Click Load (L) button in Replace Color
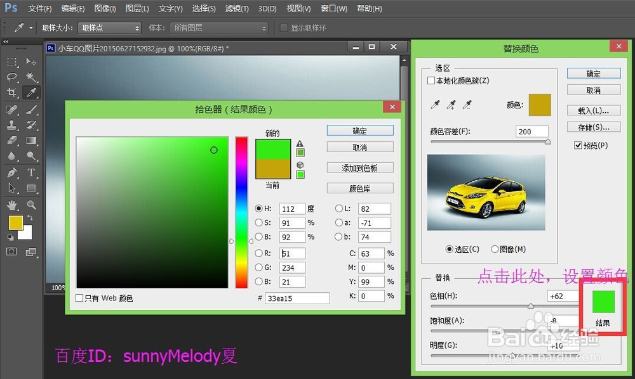Screen dimensions: 635x379 click(594, 110)
